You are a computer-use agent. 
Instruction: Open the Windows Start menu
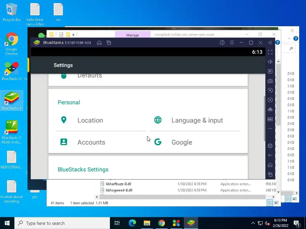[7, 223]
